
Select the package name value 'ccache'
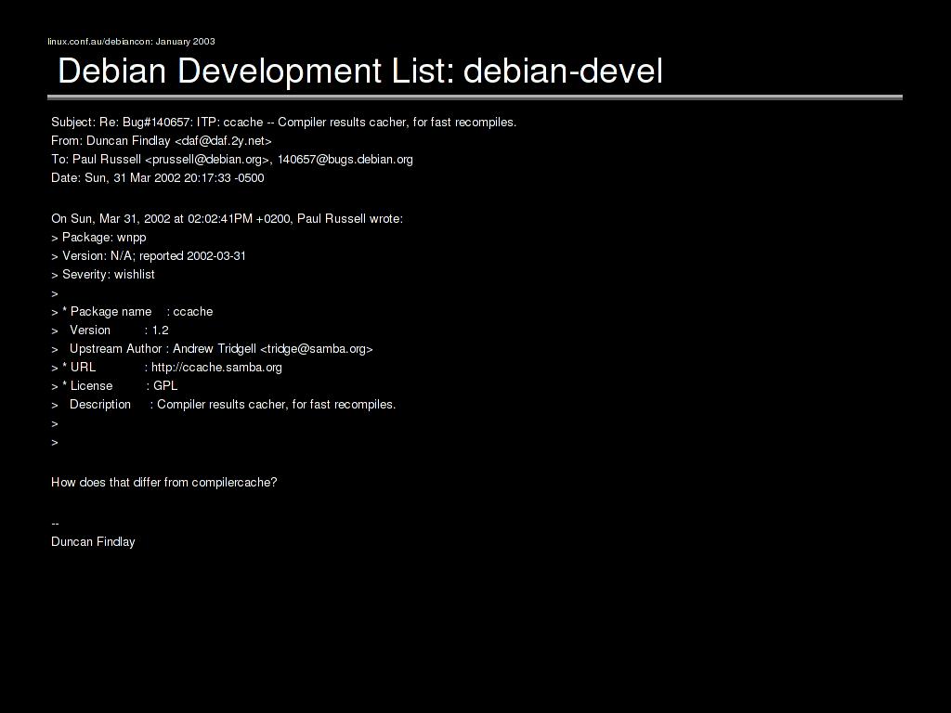pyautogui.click(x=192, y=312)
